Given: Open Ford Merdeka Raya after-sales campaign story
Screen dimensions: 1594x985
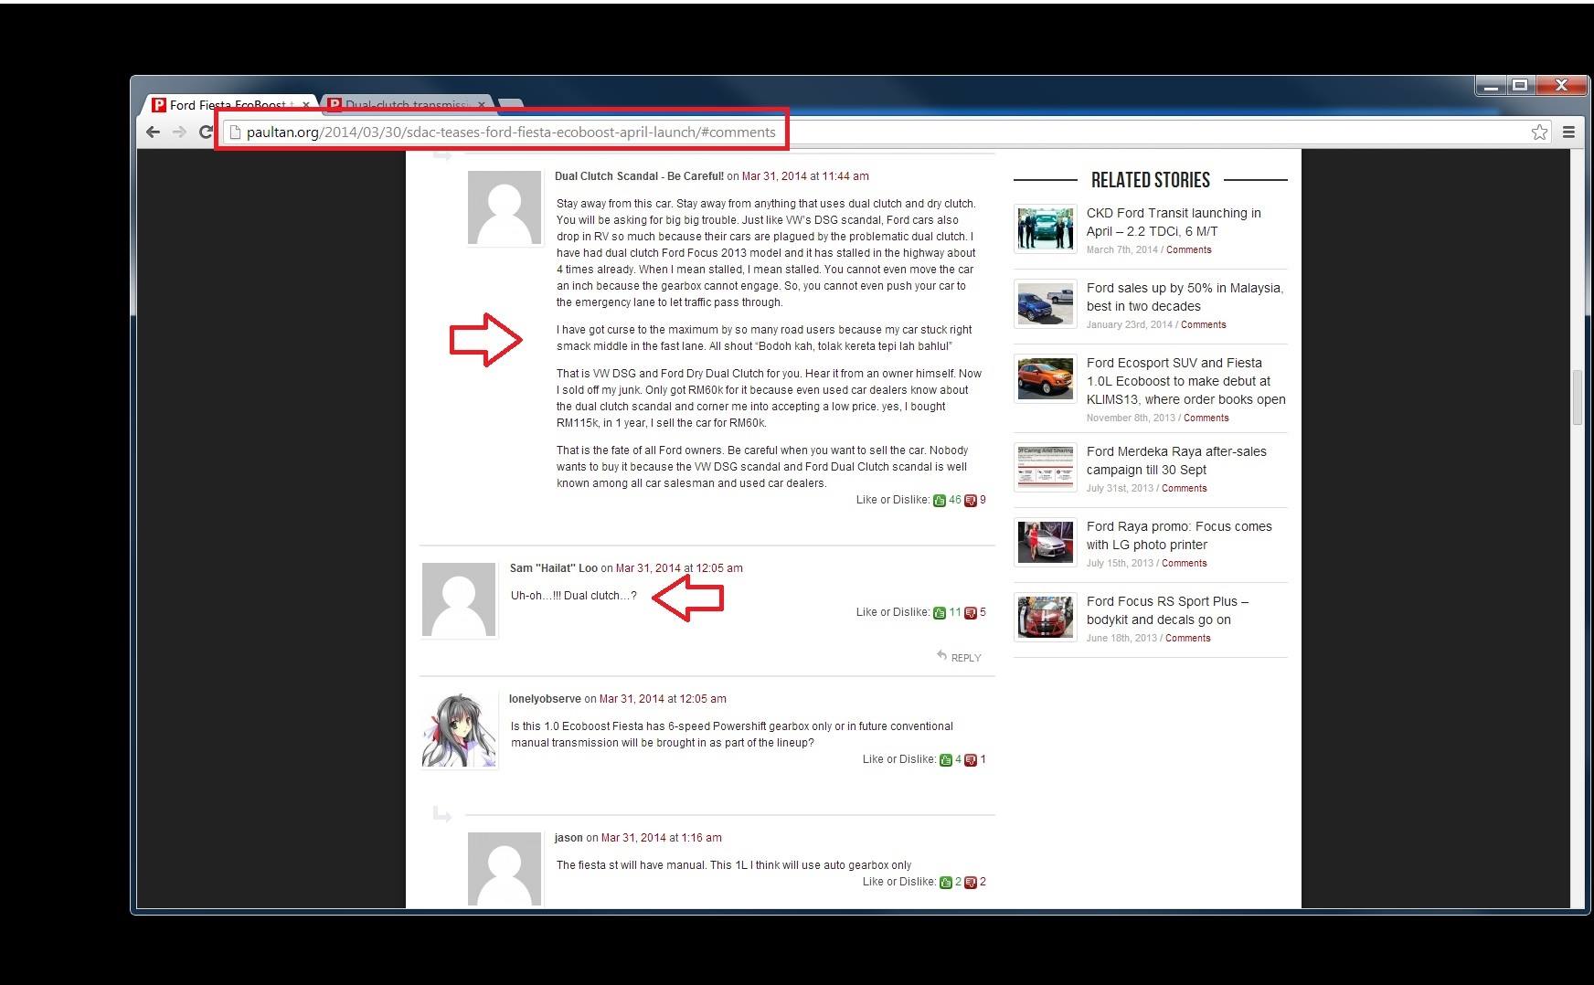Looking at the screenshot, I should pyautogui.click(x=1176, y=461).
